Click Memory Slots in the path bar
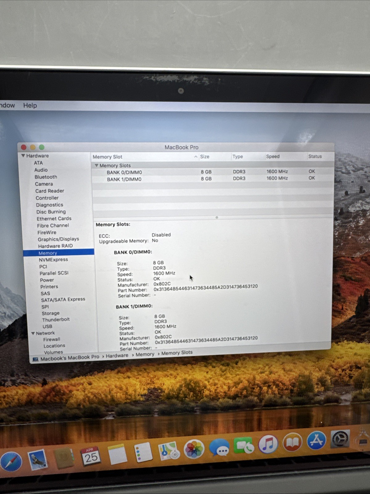This screenshot has height=494, width=370. click(x=177, y=353)
